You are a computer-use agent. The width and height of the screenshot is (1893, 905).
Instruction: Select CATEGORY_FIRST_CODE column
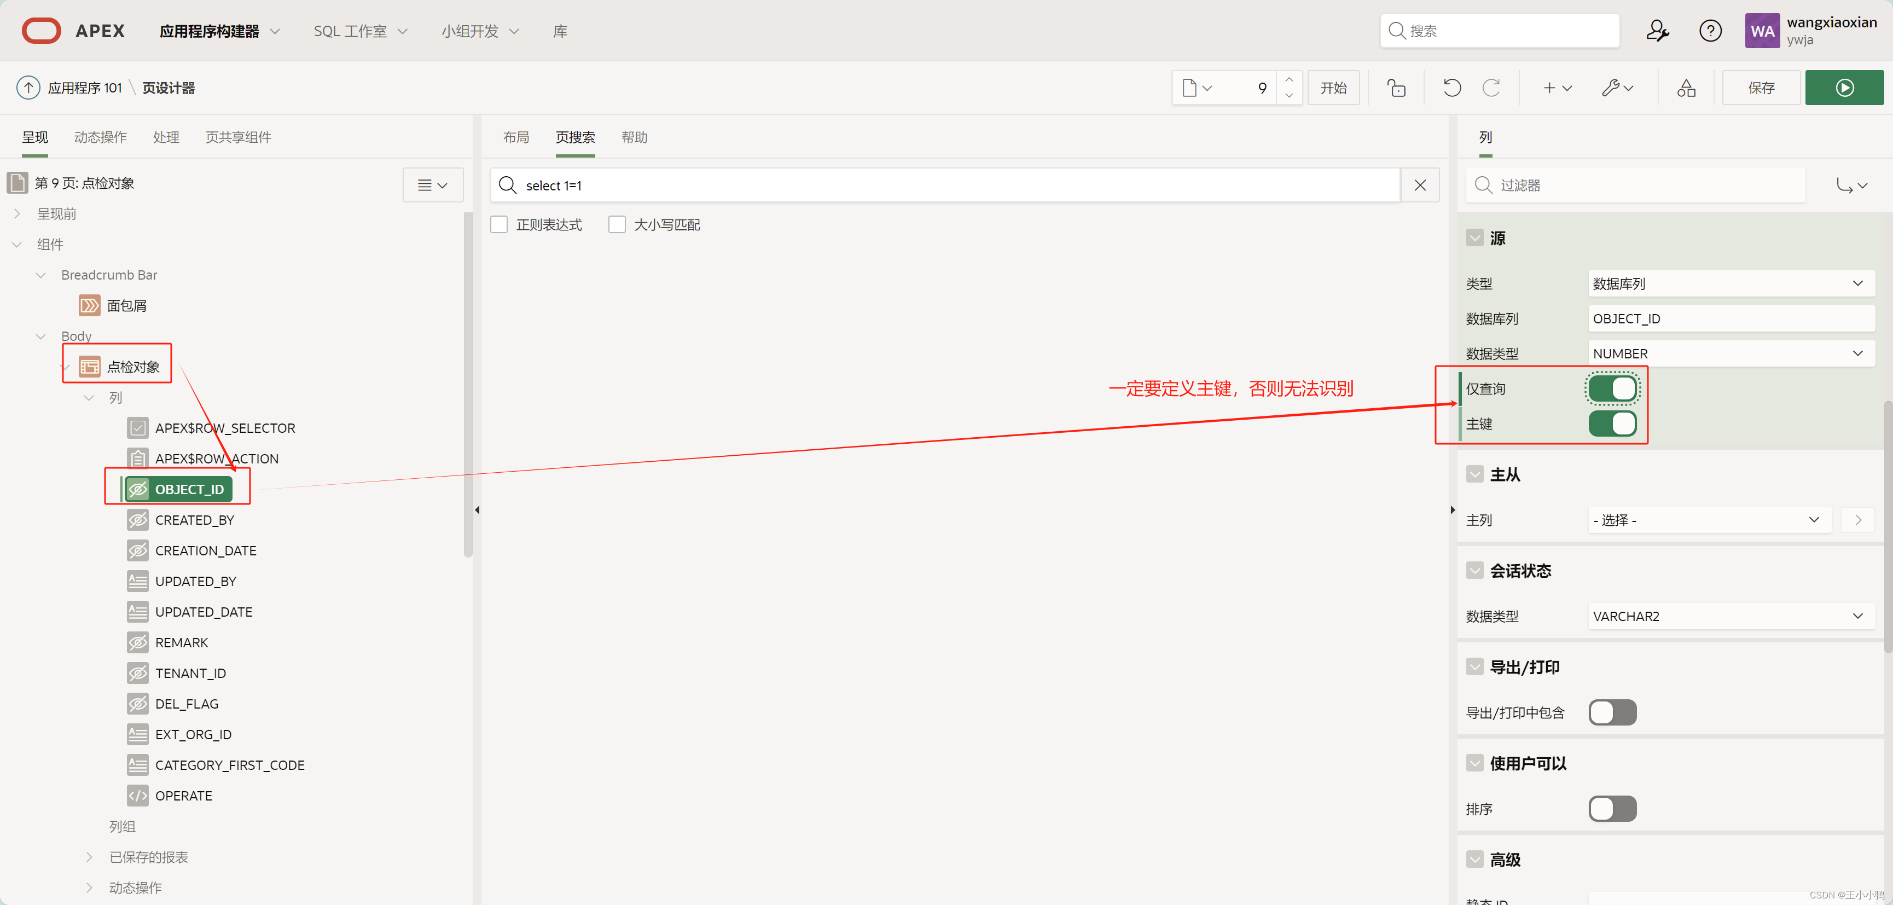pyautogui.click(x=229, y=764)
